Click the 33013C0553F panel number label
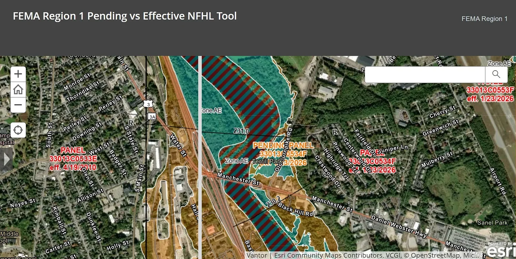The width and height of the screenshot is (516, 259). point(490,90)
